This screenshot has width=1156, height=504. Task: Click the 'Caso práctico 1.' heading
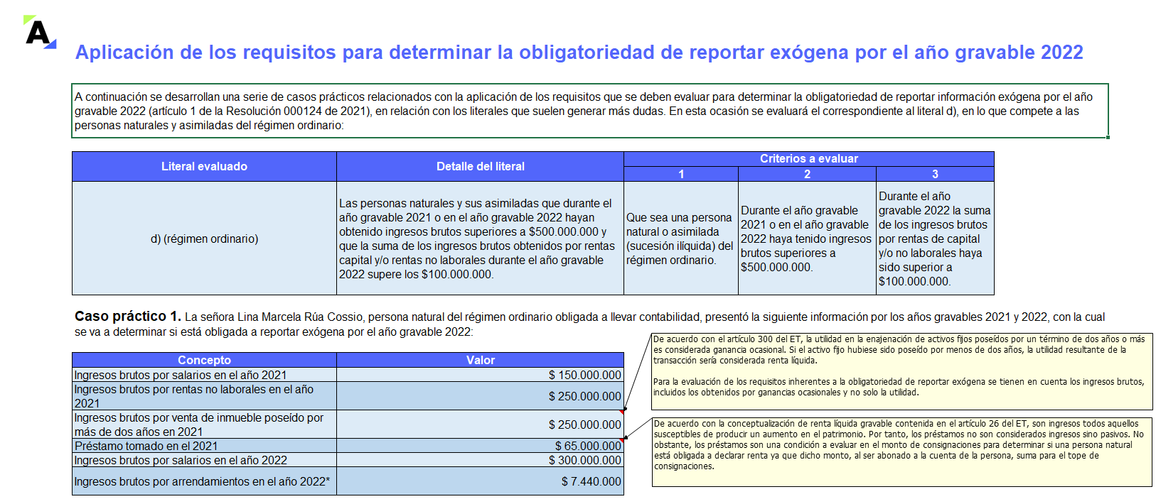(128, 317)
